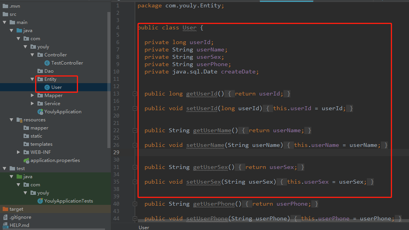Screen dimensions: 409x230
Task: Click line number 29 in gutter
Action: click(116, 152)
